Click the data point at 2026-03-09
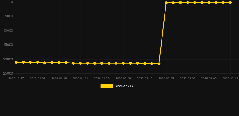This screenshot has height=116, width=239. (x=209, y=2)
